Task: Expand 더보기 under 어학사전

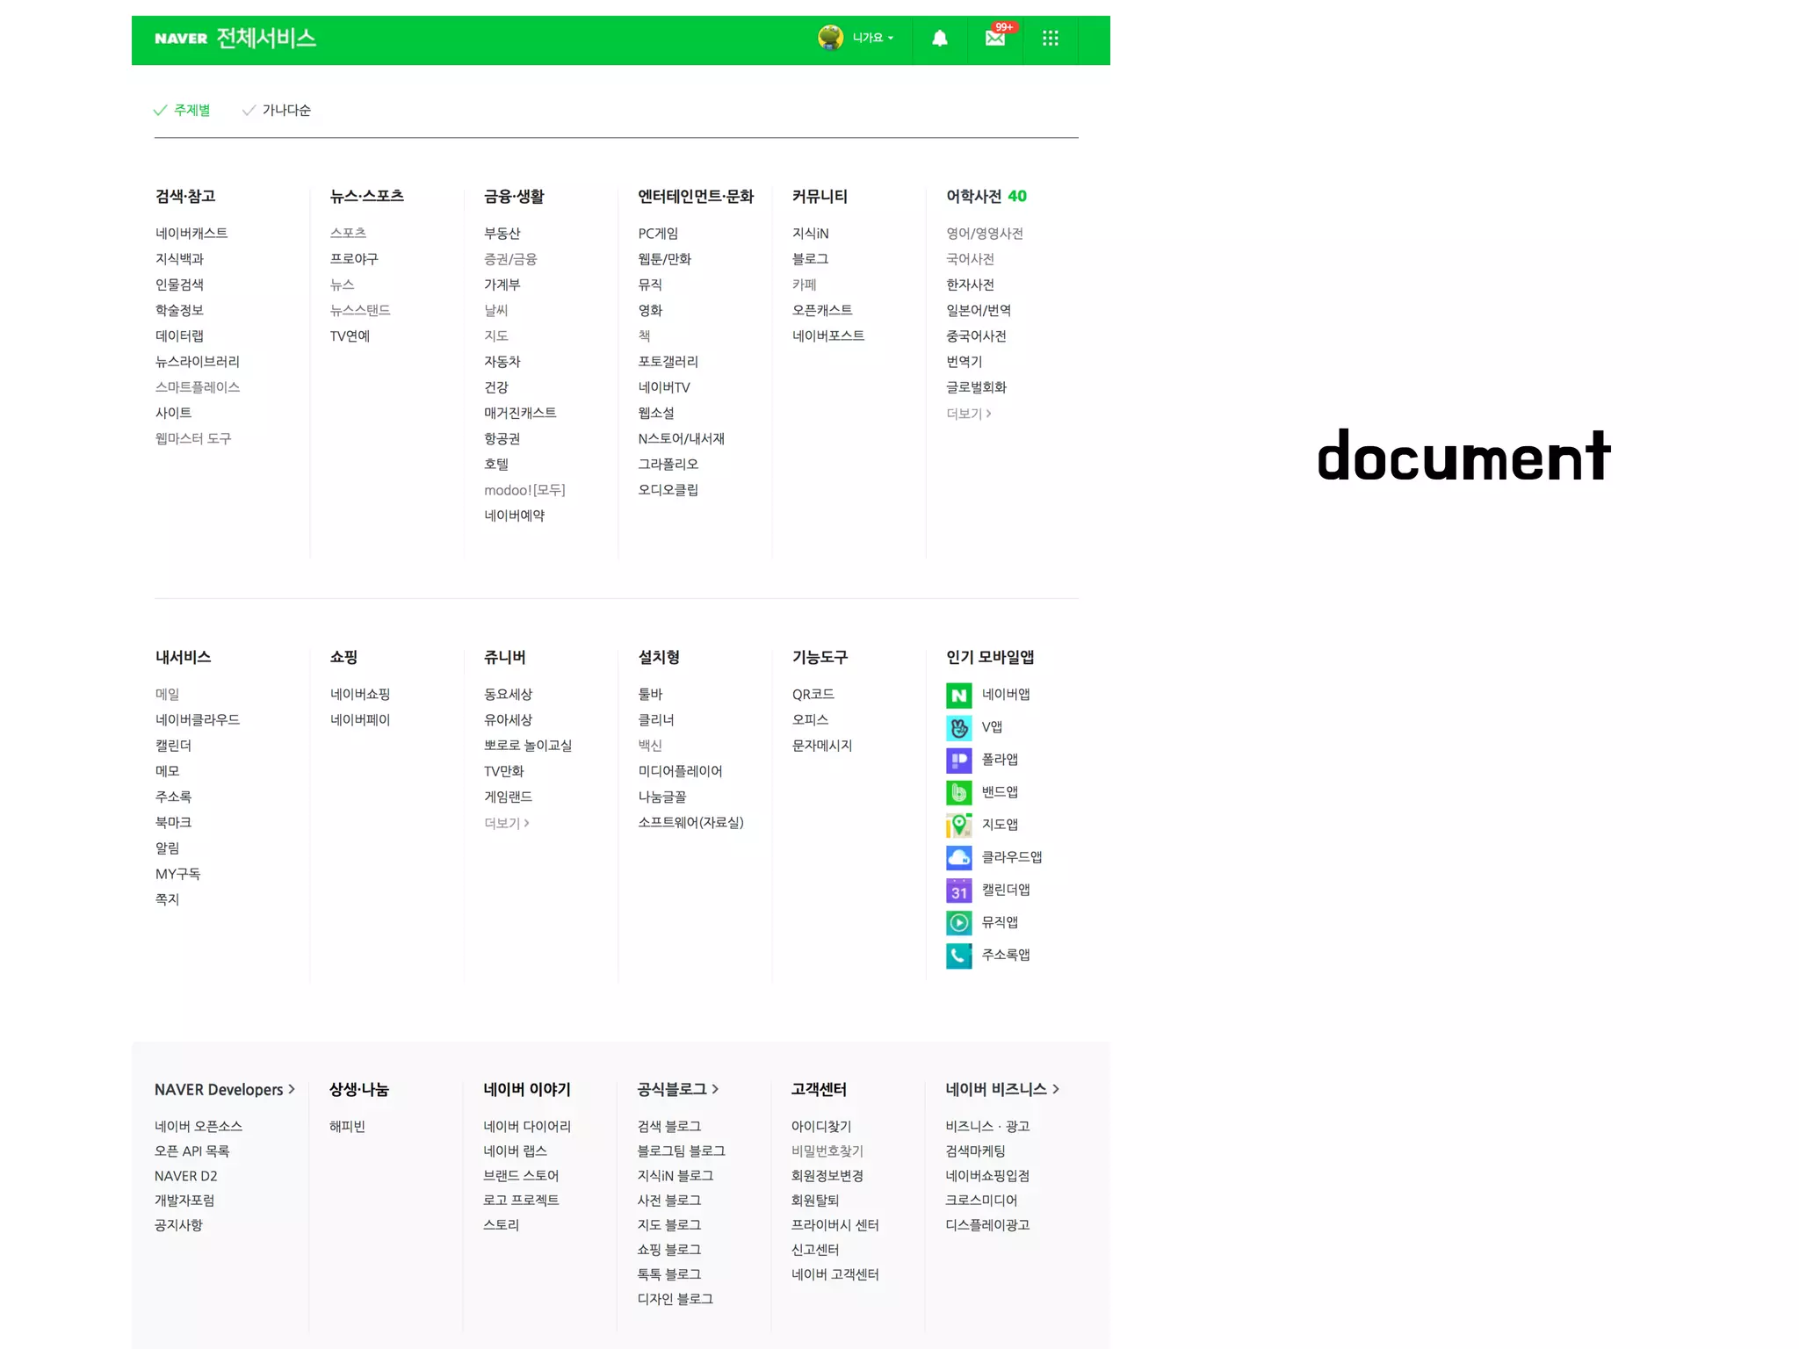Action: (968, 414)
